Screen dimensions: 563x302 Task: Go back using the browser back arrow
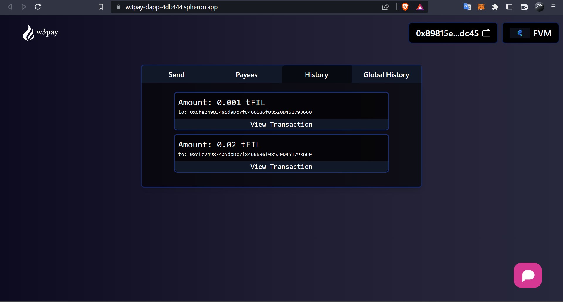coord(10,7)
